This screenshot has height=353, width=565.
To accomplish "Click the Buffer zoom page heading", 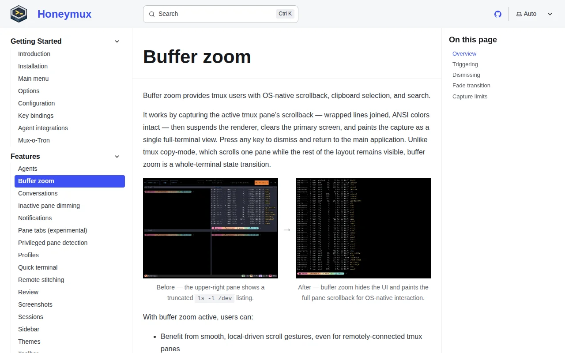I will click(197, 57).
